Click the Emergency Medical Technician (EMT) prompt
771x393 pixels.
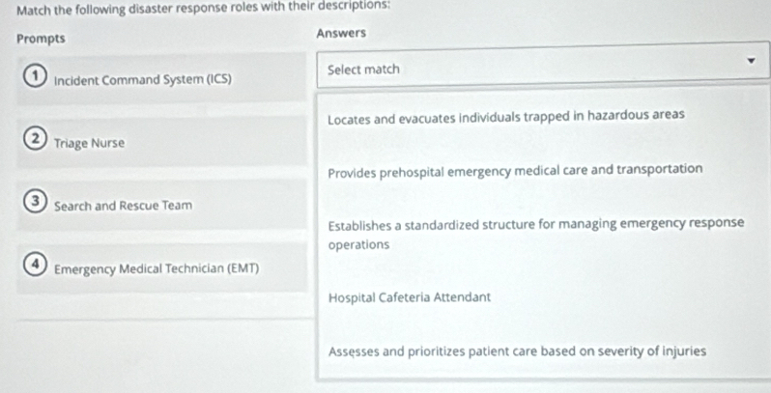[x=157, y=268]
